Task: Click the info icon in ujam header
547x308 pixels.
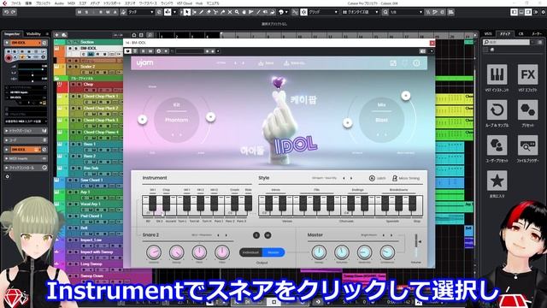Action: tap(416, 63)
